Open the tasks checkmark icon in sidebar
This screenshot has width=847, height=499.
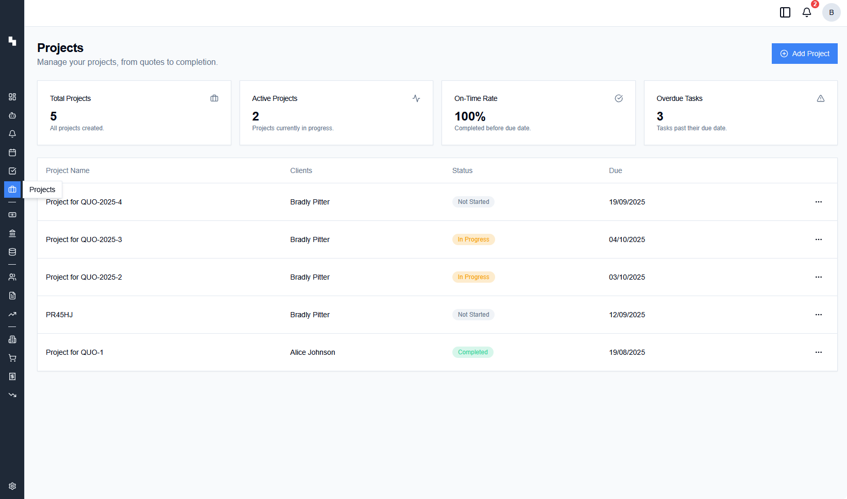[12, 171]
